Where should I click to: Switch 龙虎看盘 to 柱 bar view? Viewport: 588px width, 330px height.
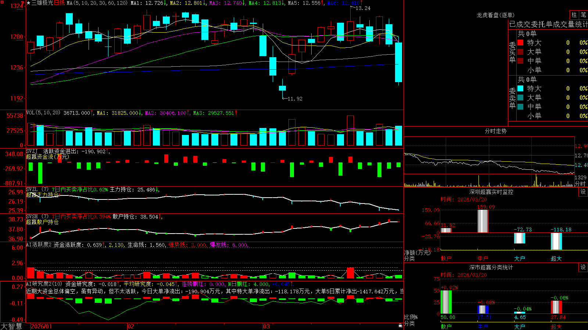(x=574, y=15)
